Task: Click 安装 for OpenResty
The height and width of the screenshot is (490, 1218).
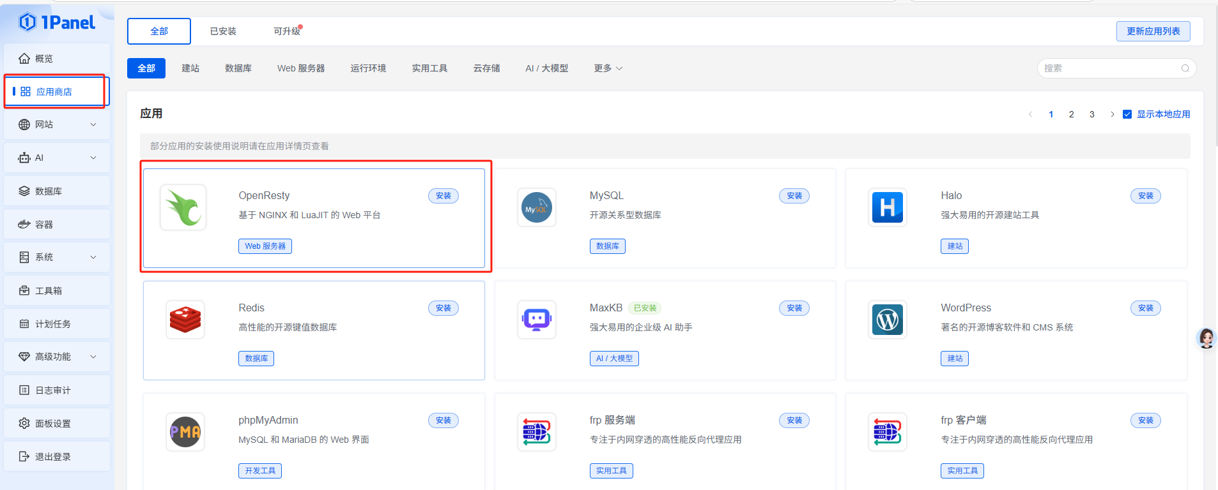Action: coord(443,196)
